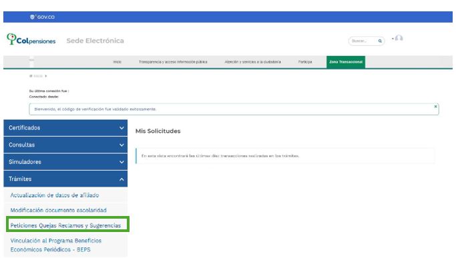The width and height of the screenshot is (456, 260).
Task: Open Transparencia y acceso información pública menu
Action: 173,62
